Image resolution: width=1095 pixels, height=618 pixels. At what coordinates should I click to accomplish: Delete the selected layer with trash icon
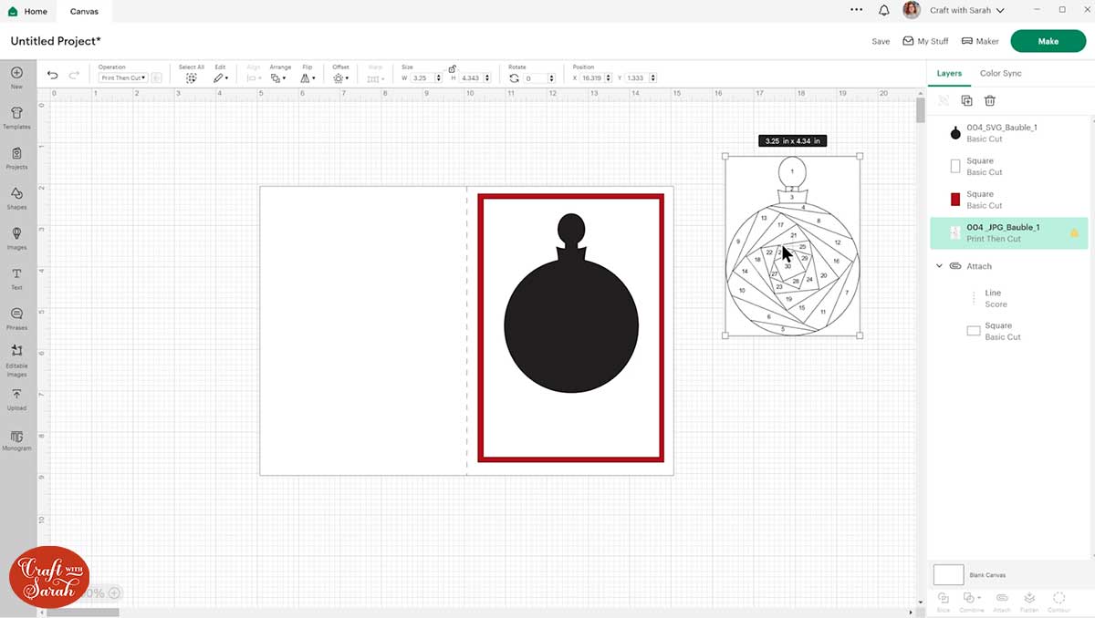coord(990,101)
